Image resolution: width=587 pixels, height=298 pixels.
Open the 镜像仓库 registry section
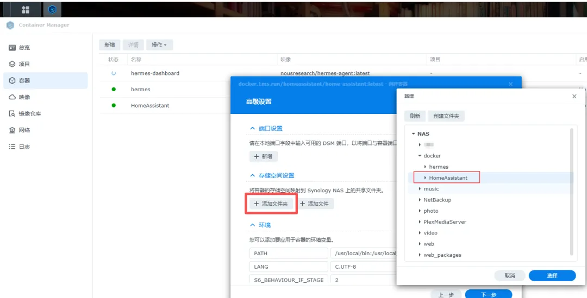(x=45, y=113)
